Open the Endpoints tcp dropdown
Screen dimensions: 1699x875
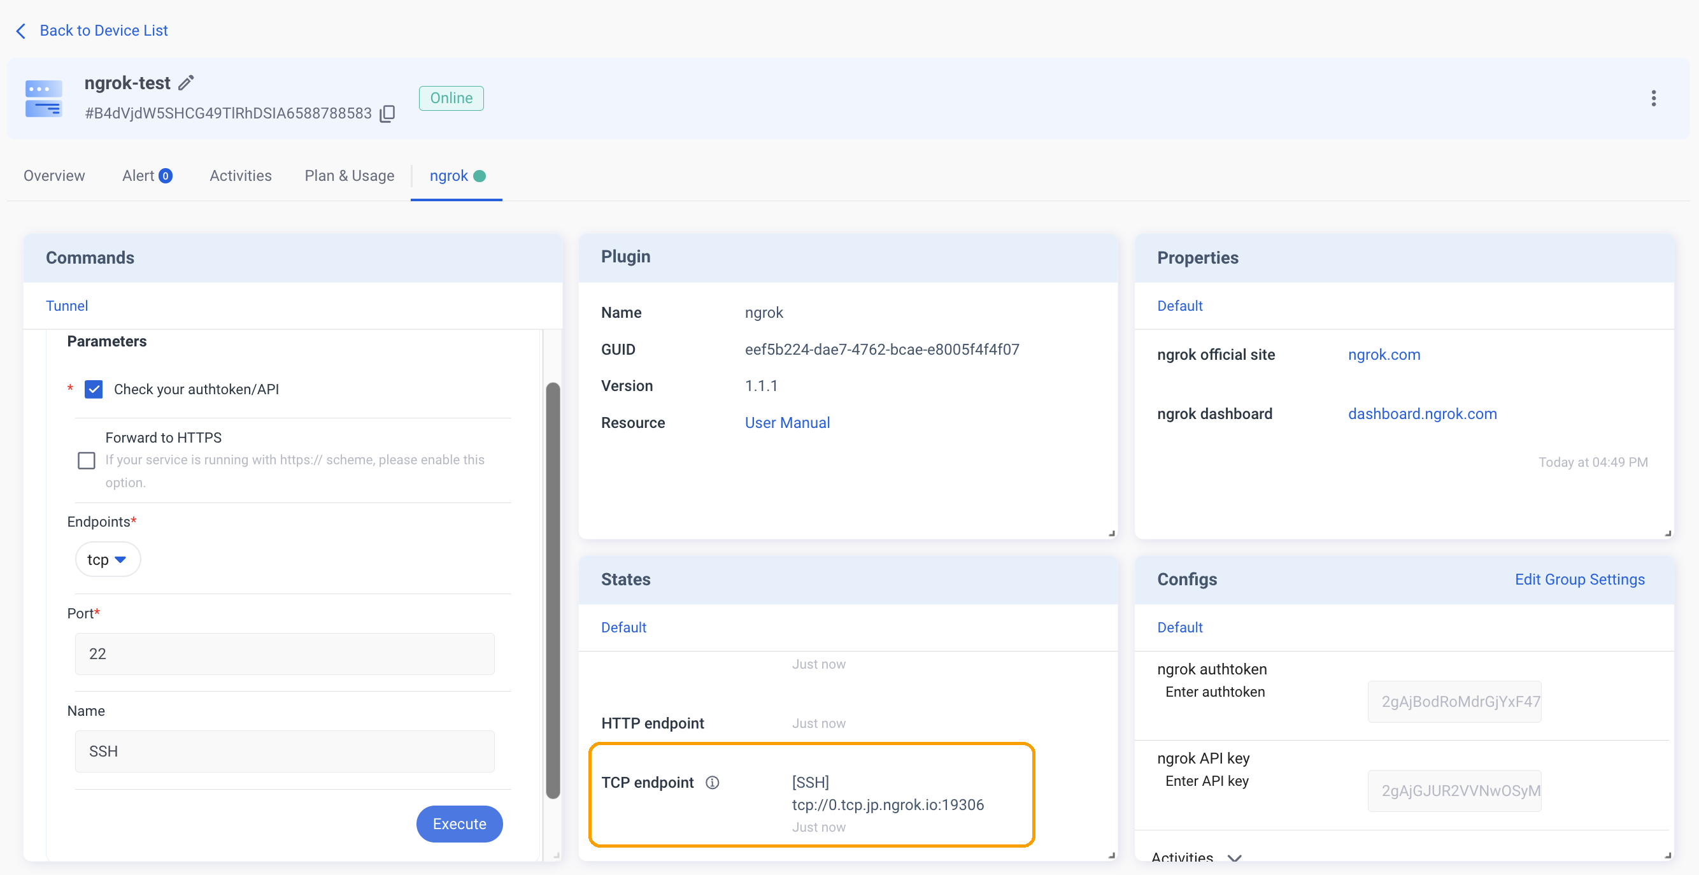(108, 559)
